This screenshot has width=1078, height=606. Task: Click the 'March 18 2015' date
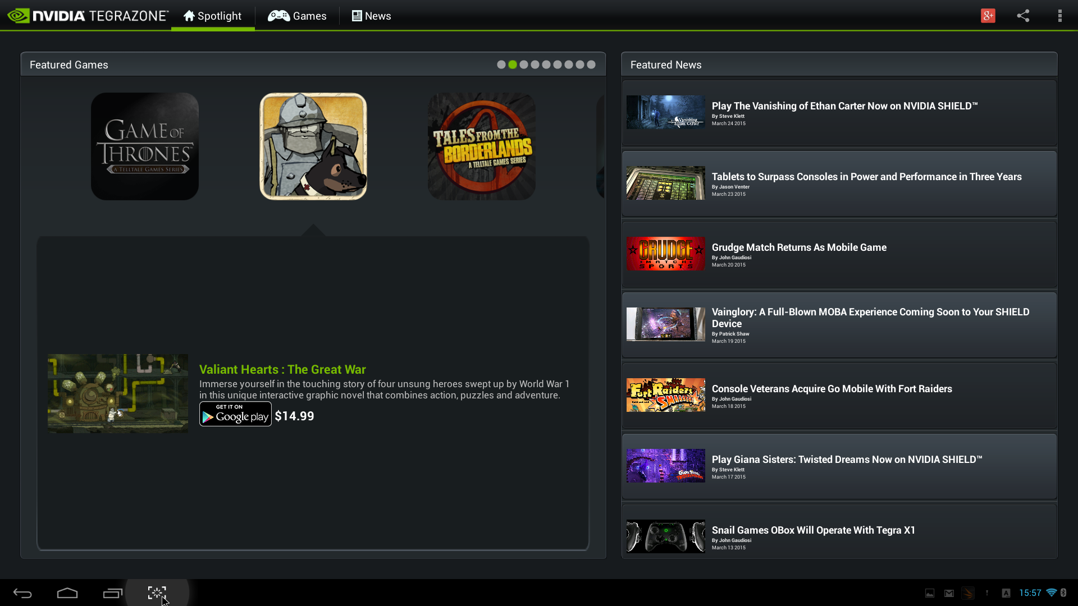[x=729, y=406]
